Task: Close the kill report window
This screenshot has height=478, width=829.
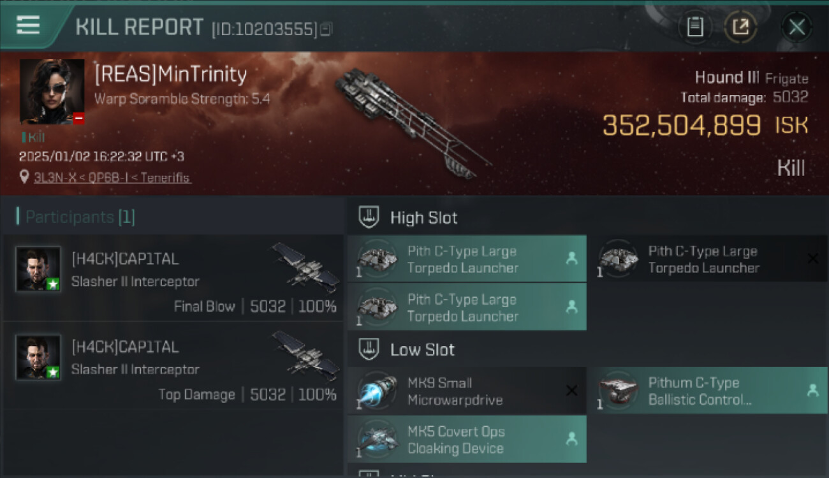Action: (x=796, y=27)
